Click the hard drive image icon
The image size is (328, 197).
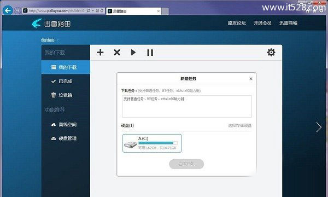(x=130, y=144)
